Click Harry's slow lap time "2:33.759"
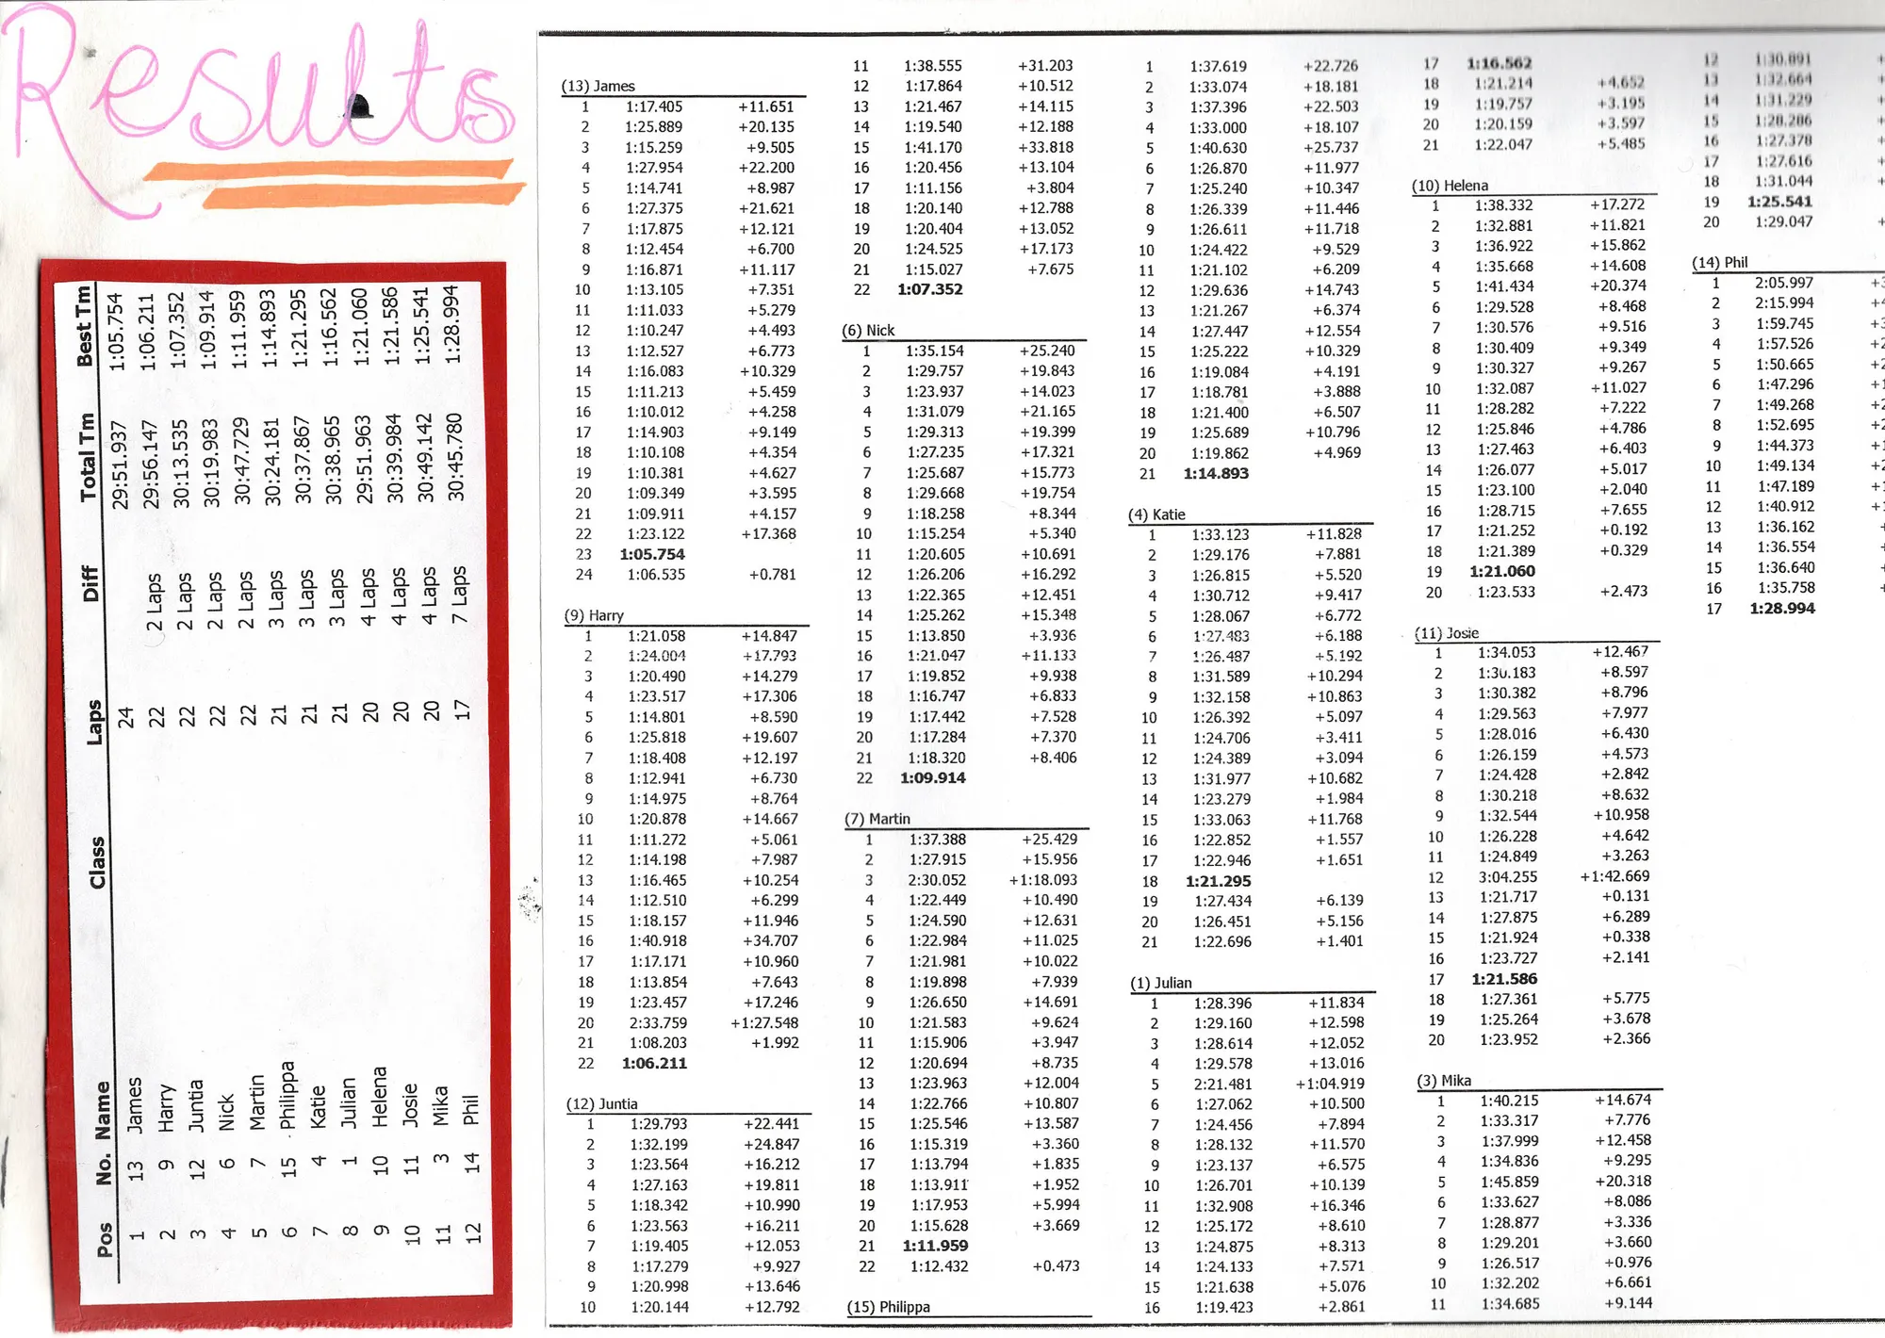The image size is (1885, 1338). click(658, 1022)
